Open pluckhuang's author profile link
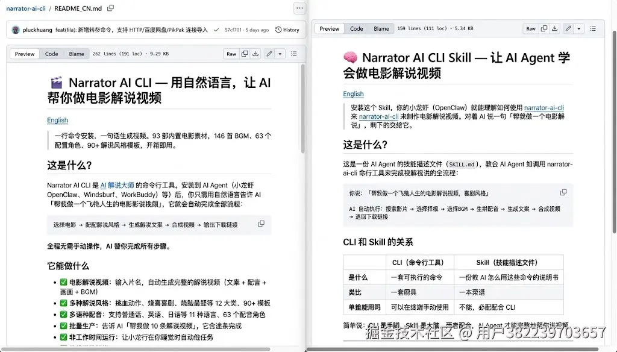617x352 pixels. [37, 30]
